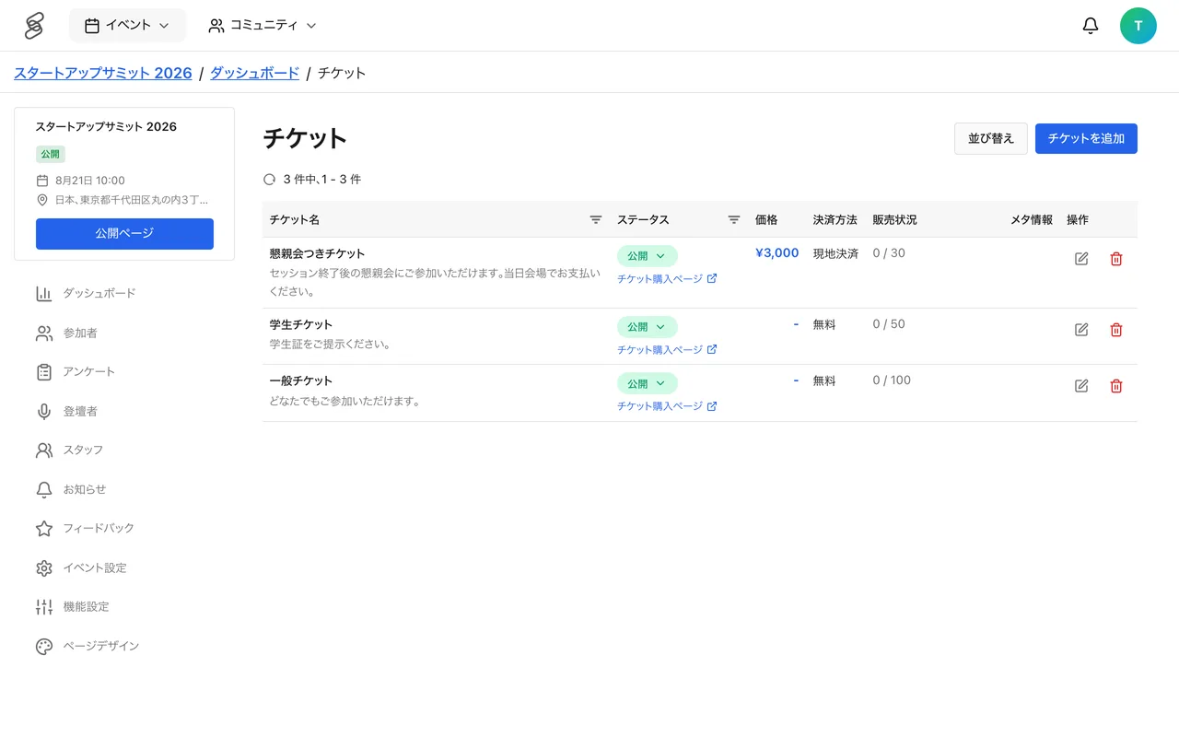Click the 懇親会つきチケット ticket name
Viewport: 1179px width, 737px height.
318,253
